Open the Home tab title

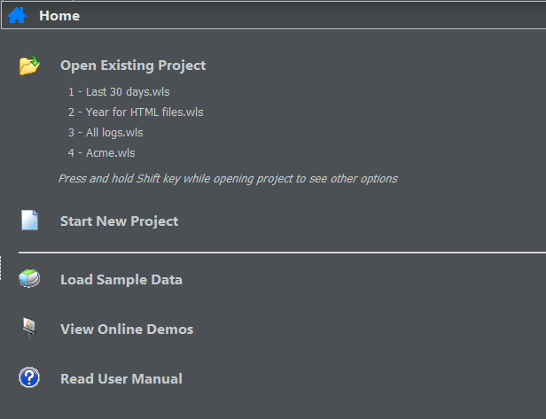(59, 16)
